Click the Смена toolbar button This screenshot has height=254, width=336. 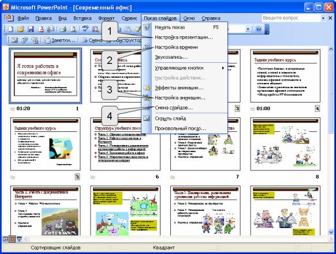92,40
